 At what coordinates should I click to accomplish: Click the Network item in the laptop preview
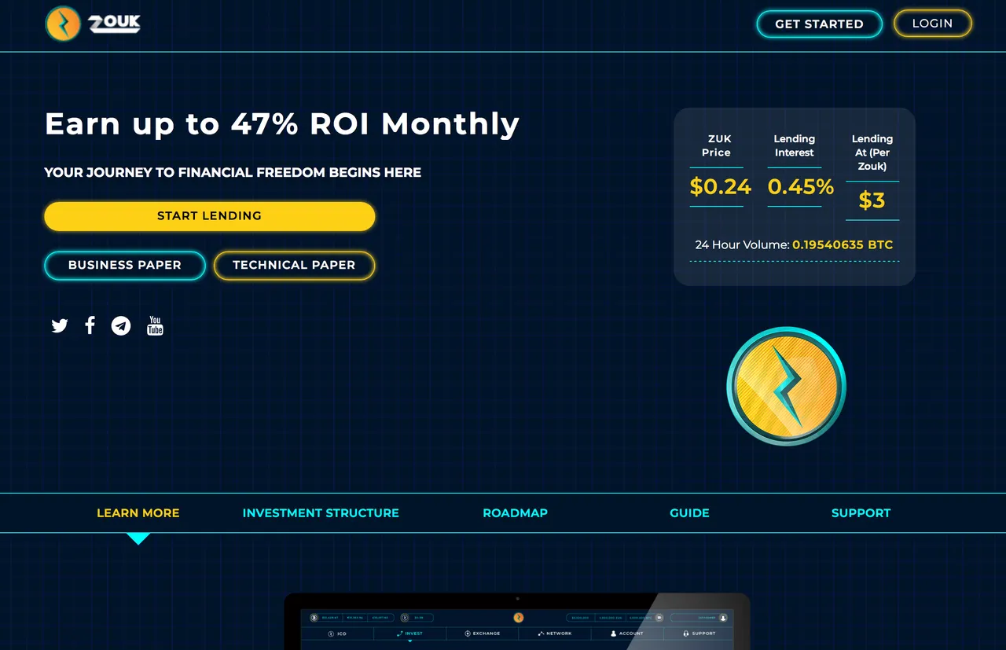(555, 633)
